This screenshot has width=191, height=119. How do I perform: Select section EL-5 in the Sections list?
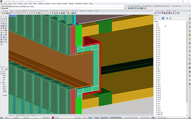(x=159, y=95)
